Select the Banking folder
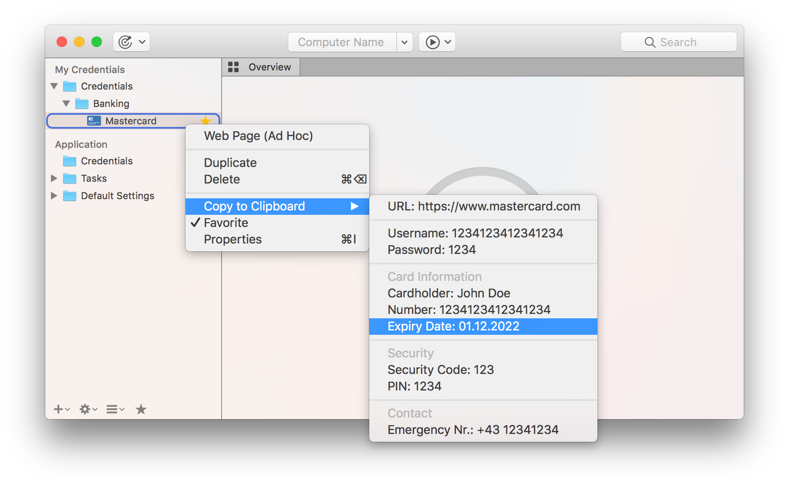Screen dimensions: 789x487 111,103
